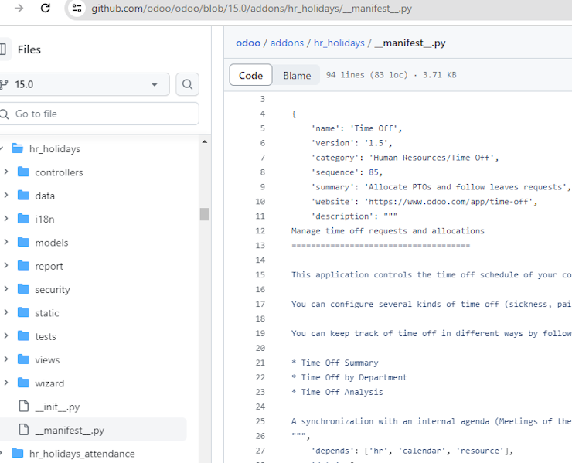Image resolution: width=572 pixels, height=463 pixels.
Task: Click the models folder icon
Action: click(23, 242)
